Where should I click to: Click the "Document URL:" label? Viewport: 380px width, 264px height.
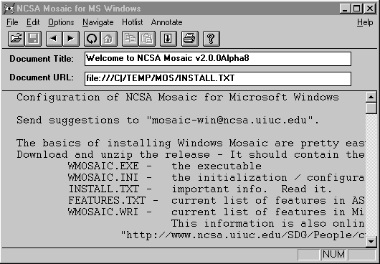[x=42, y=77]
